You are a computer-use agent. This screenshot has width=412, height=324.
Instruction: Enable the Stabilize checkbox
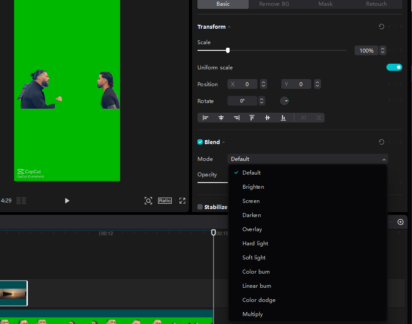pyautogui.click(x=200, y=207)
